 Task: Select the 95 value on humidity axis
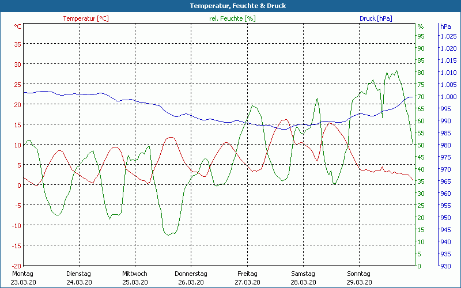pos(421,36)
